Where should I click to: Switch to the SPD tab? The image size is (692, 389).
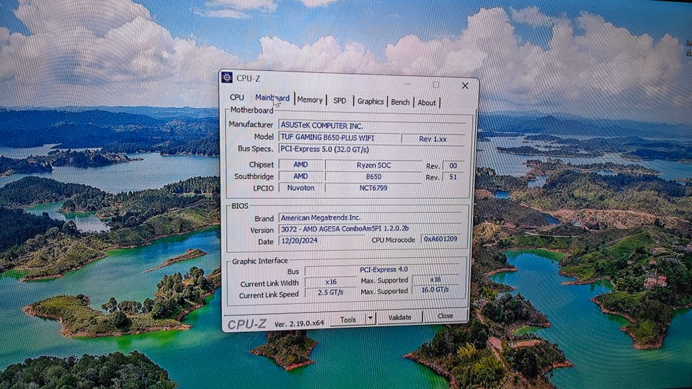[340, 101]
